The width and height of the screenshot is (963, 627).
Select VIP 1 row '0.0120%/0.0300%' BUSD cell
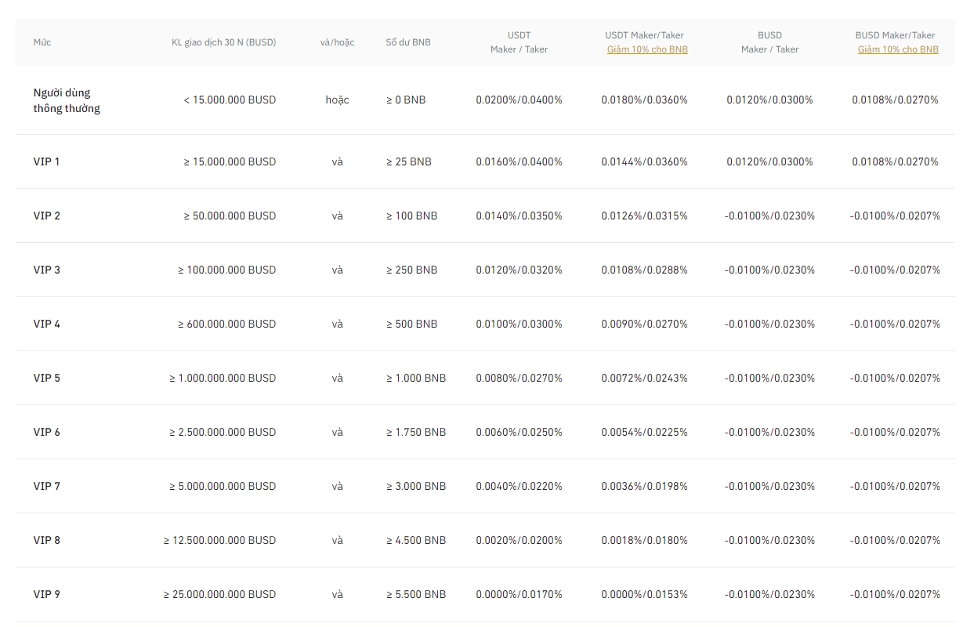(x=769, y=161)
